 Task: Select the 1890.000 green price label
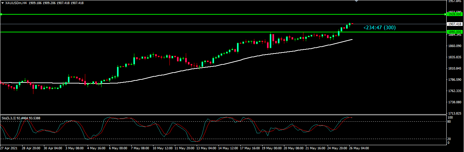[x=455, y=32]
